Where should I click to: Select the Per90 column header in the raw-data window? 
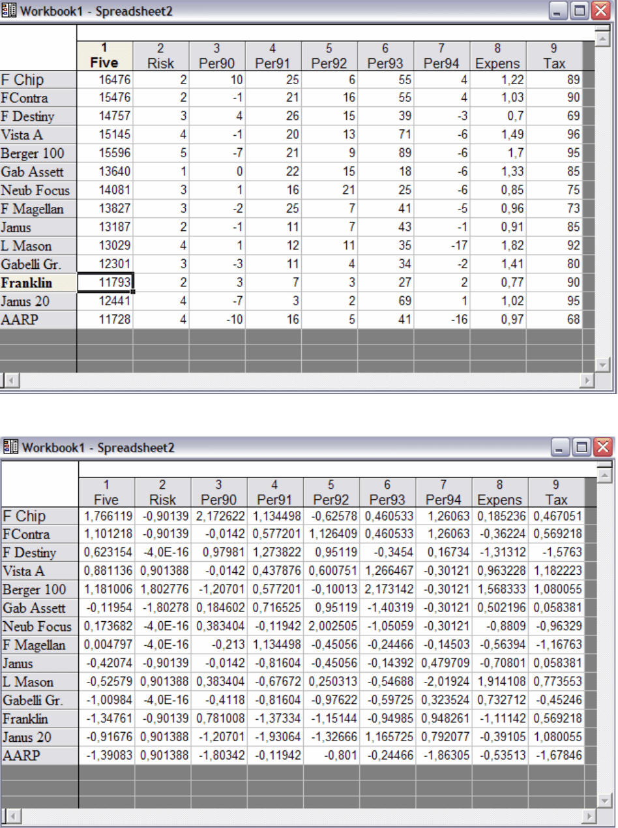[x=217, y=56]
